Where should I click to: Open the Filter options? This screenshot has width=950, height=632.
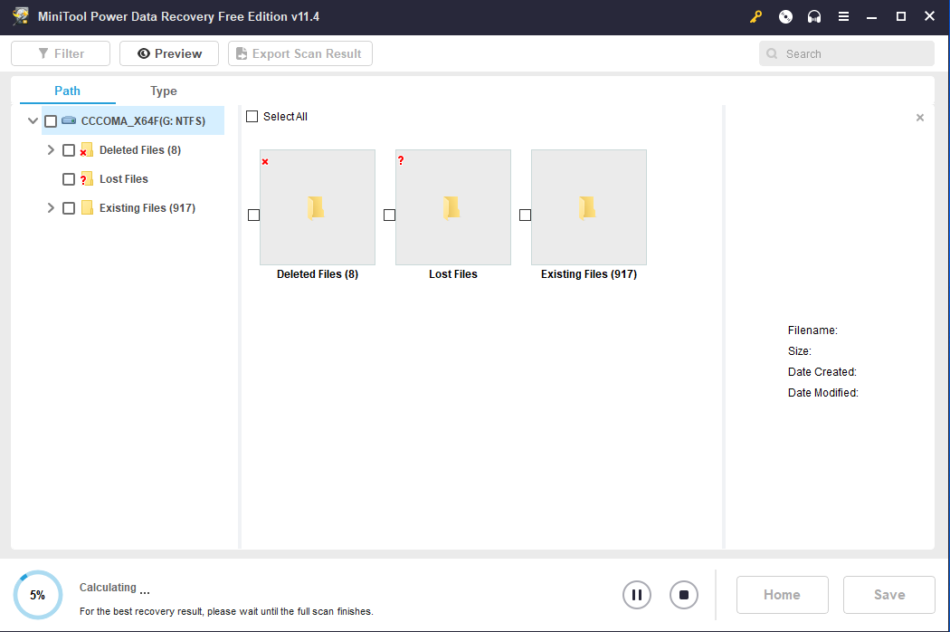[61, 53]
